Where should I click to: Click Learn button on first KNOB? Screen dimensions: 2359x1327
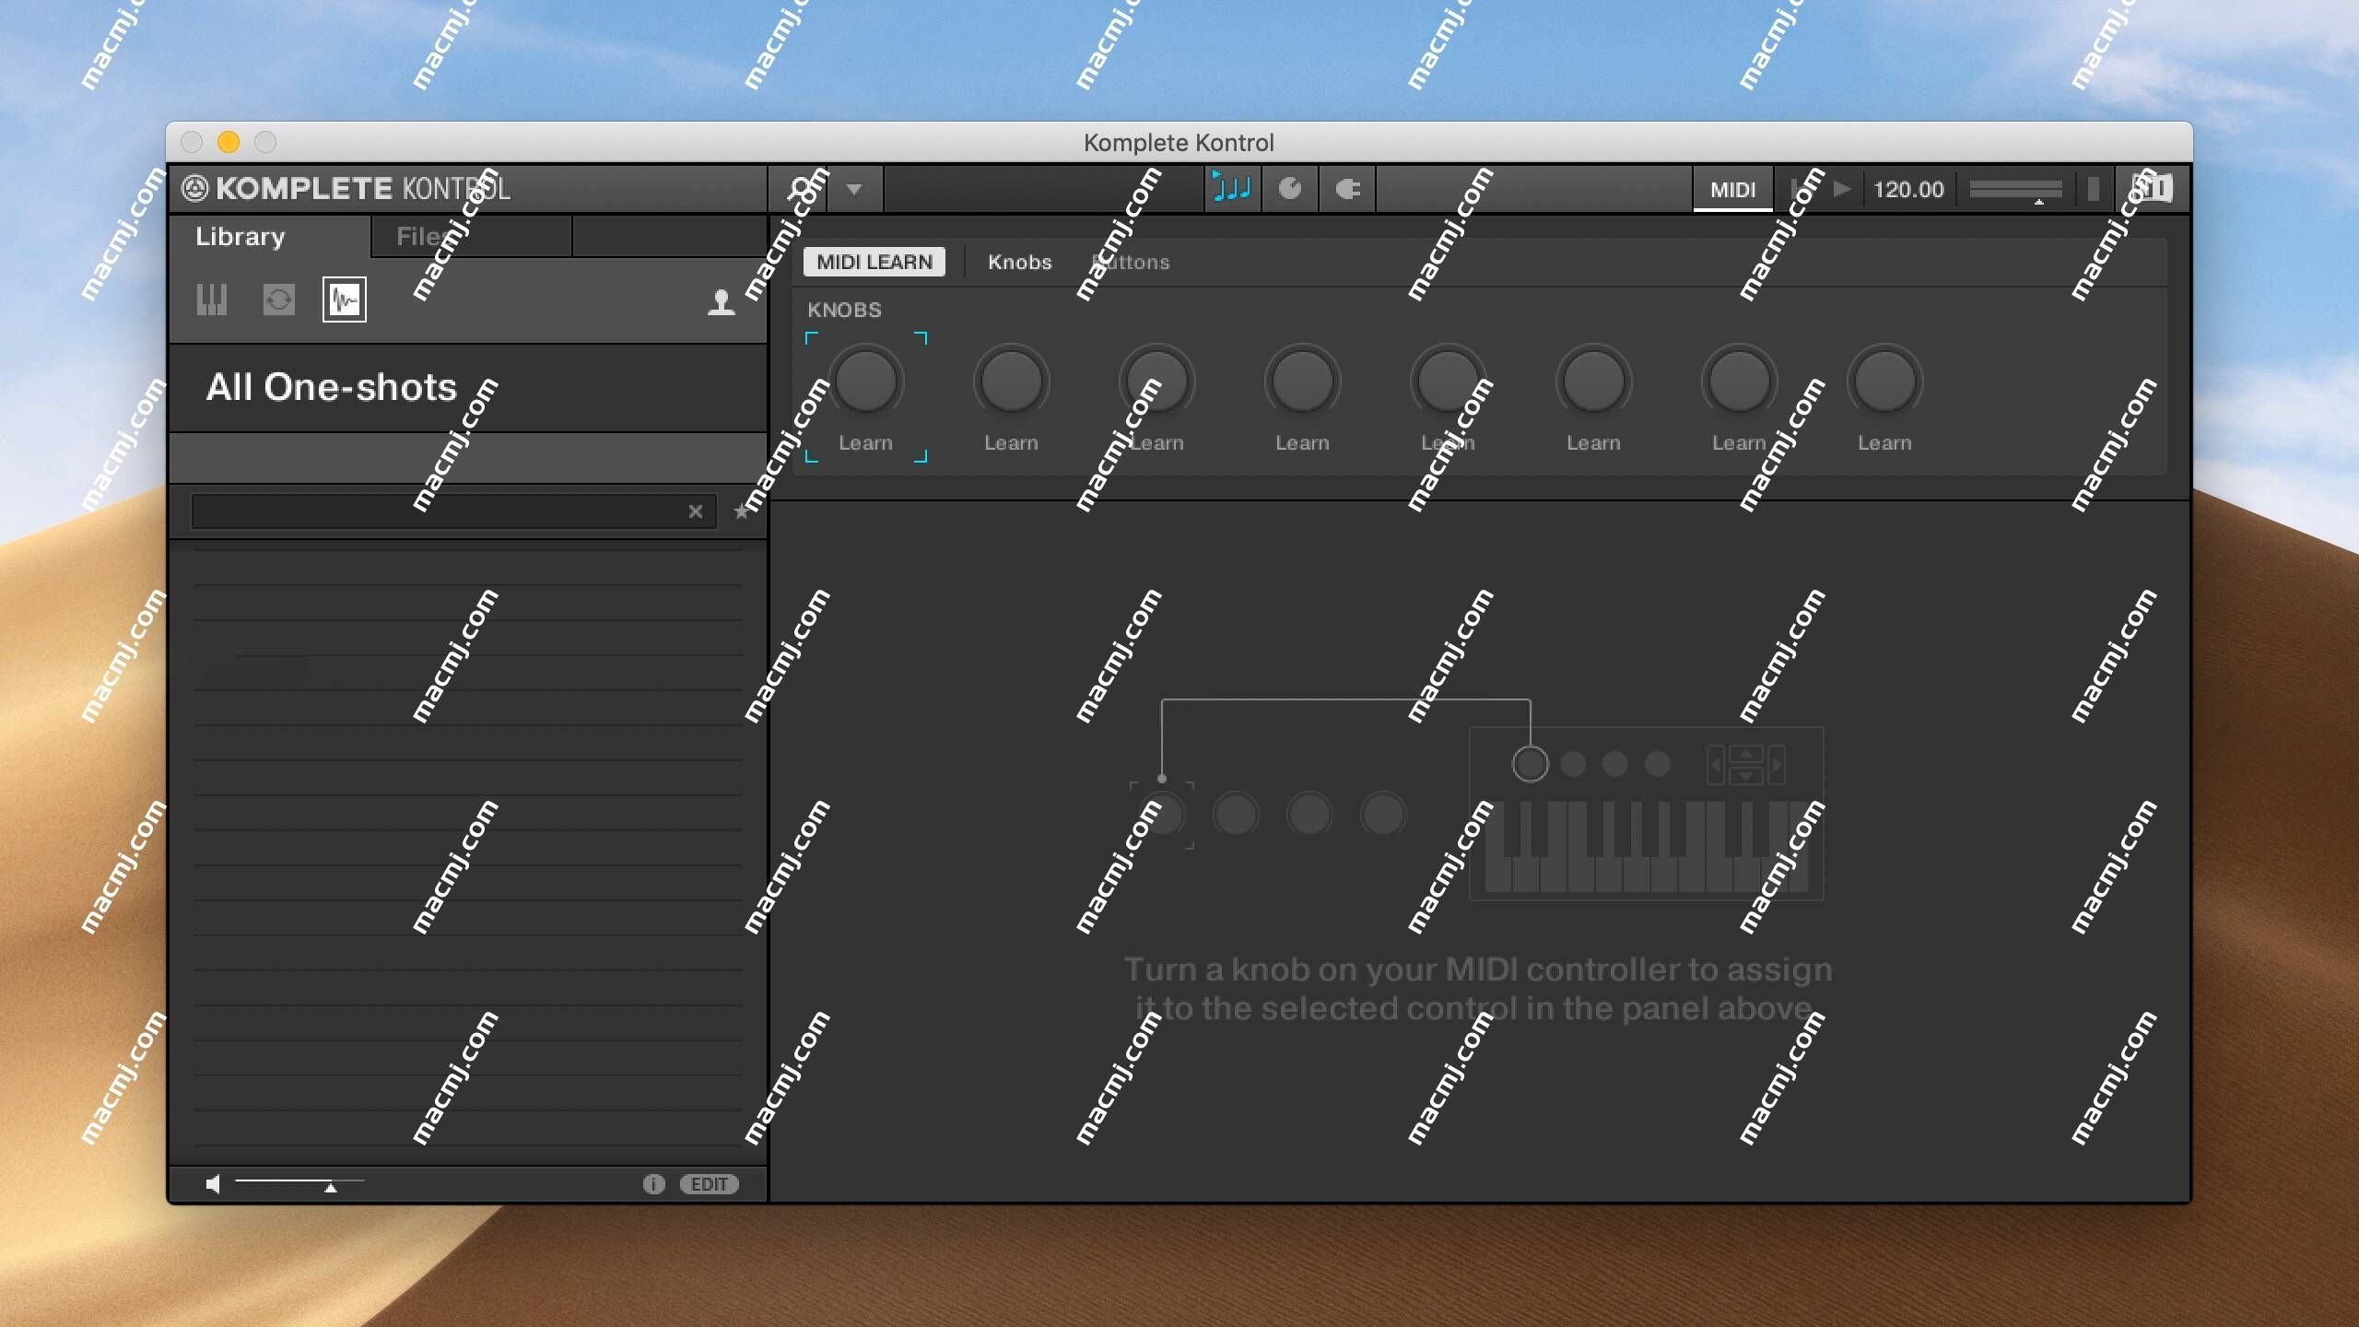867,442
